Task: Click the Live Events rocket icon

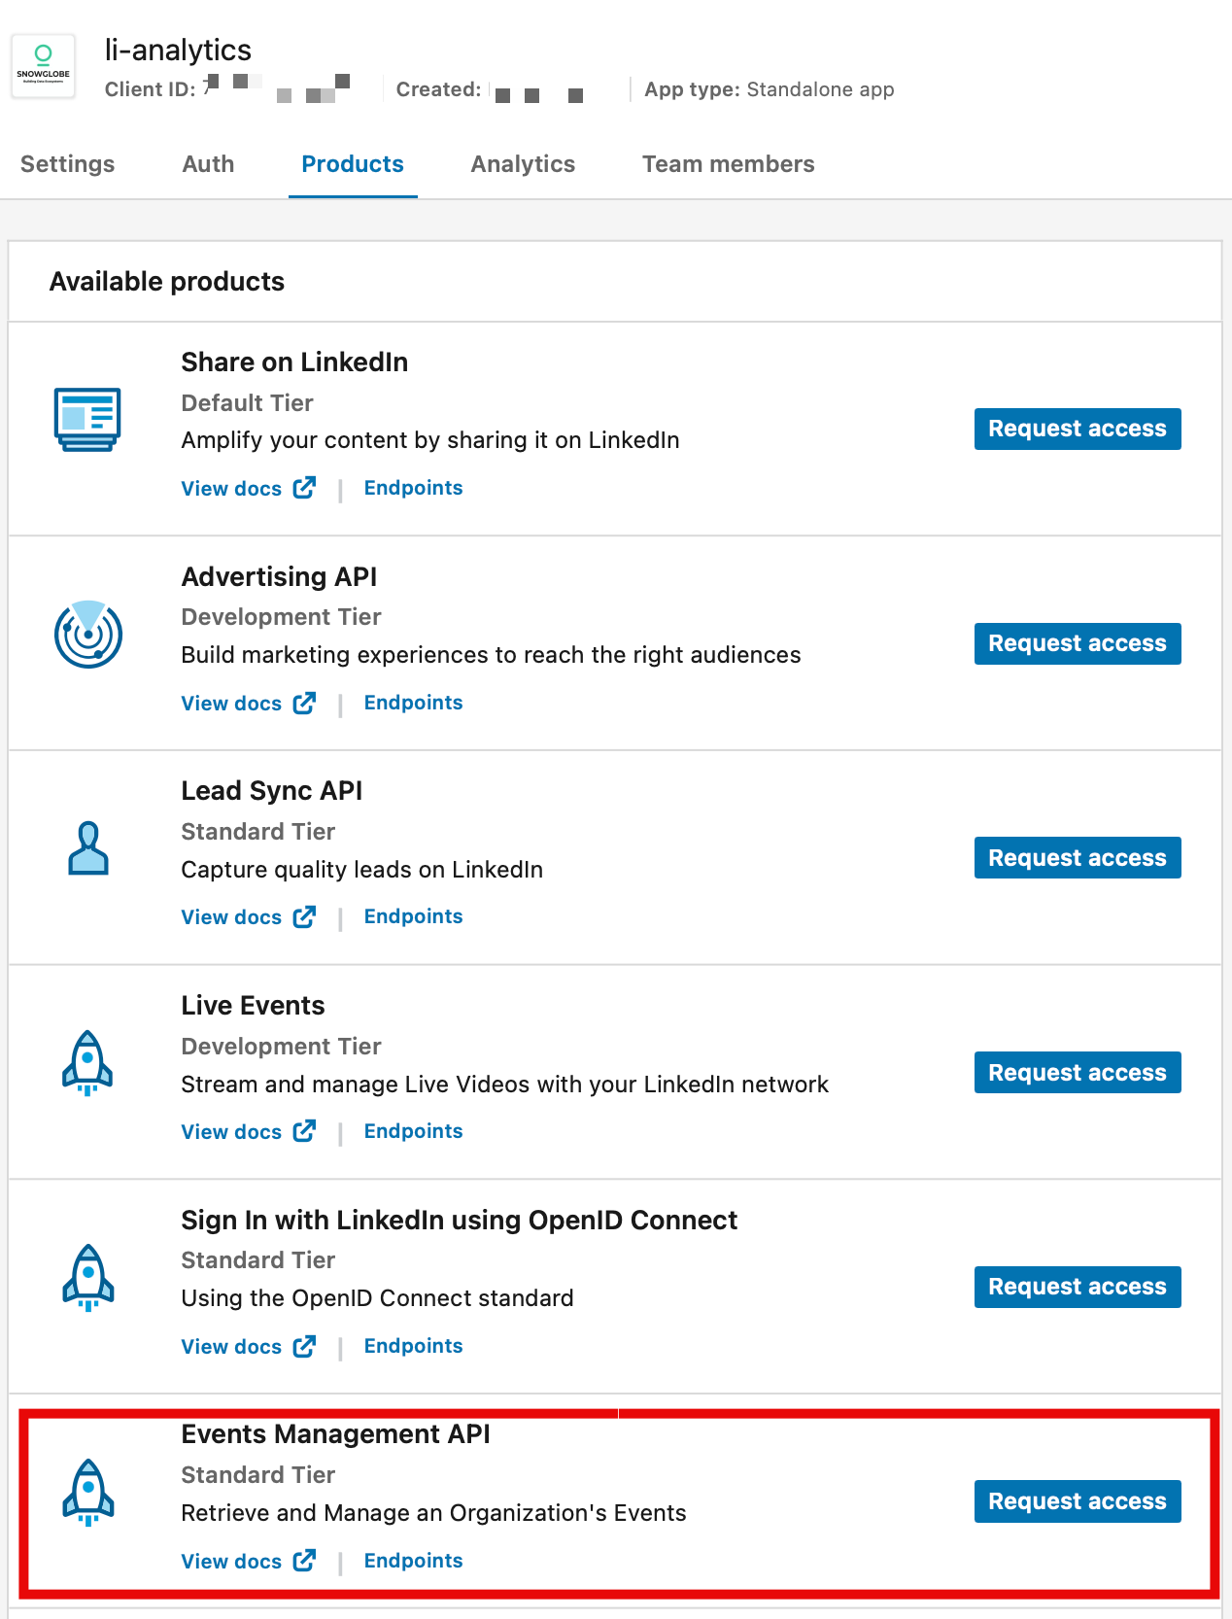Action: [87, 1063]
